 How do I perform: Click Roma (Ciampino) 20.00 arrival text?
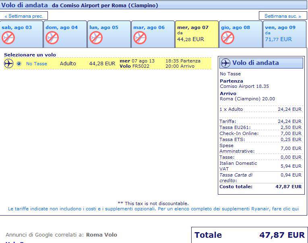point(247,99)
